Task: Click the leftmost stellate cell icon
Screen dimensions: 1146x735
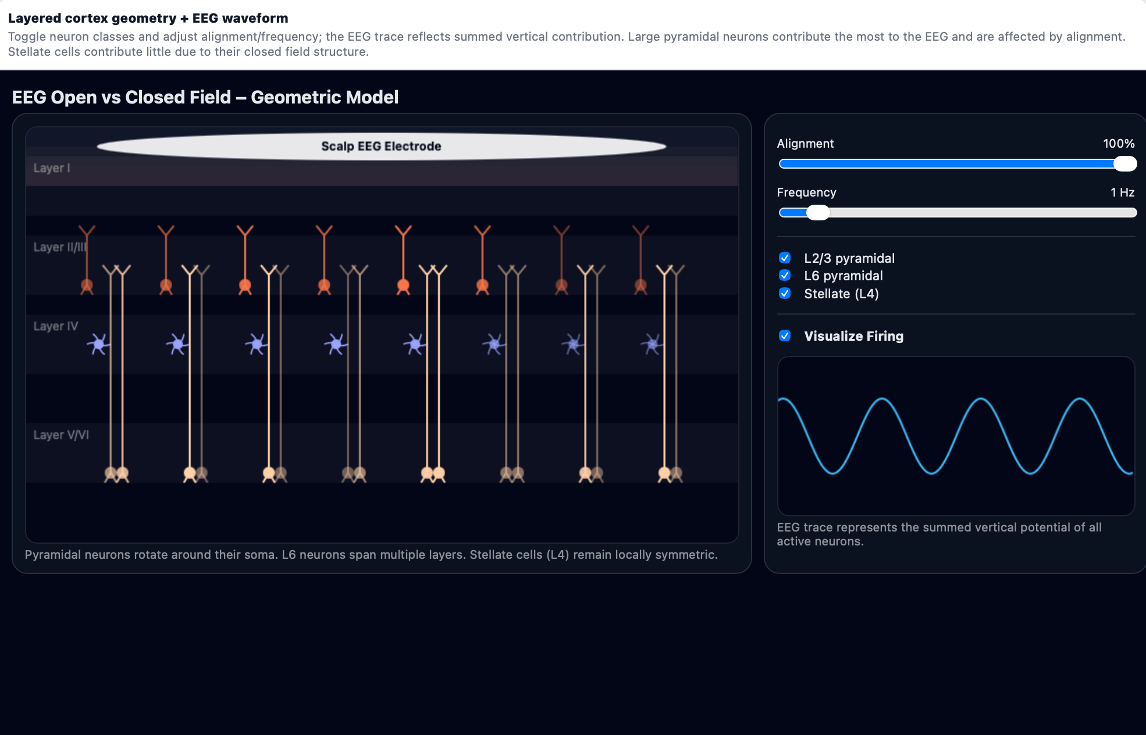Action: coord(99,345)
